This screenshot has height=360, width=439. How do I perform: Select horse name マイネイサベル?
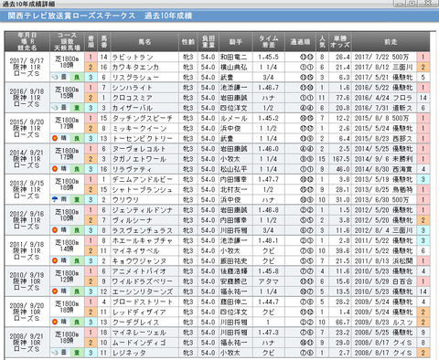(135, 251)
